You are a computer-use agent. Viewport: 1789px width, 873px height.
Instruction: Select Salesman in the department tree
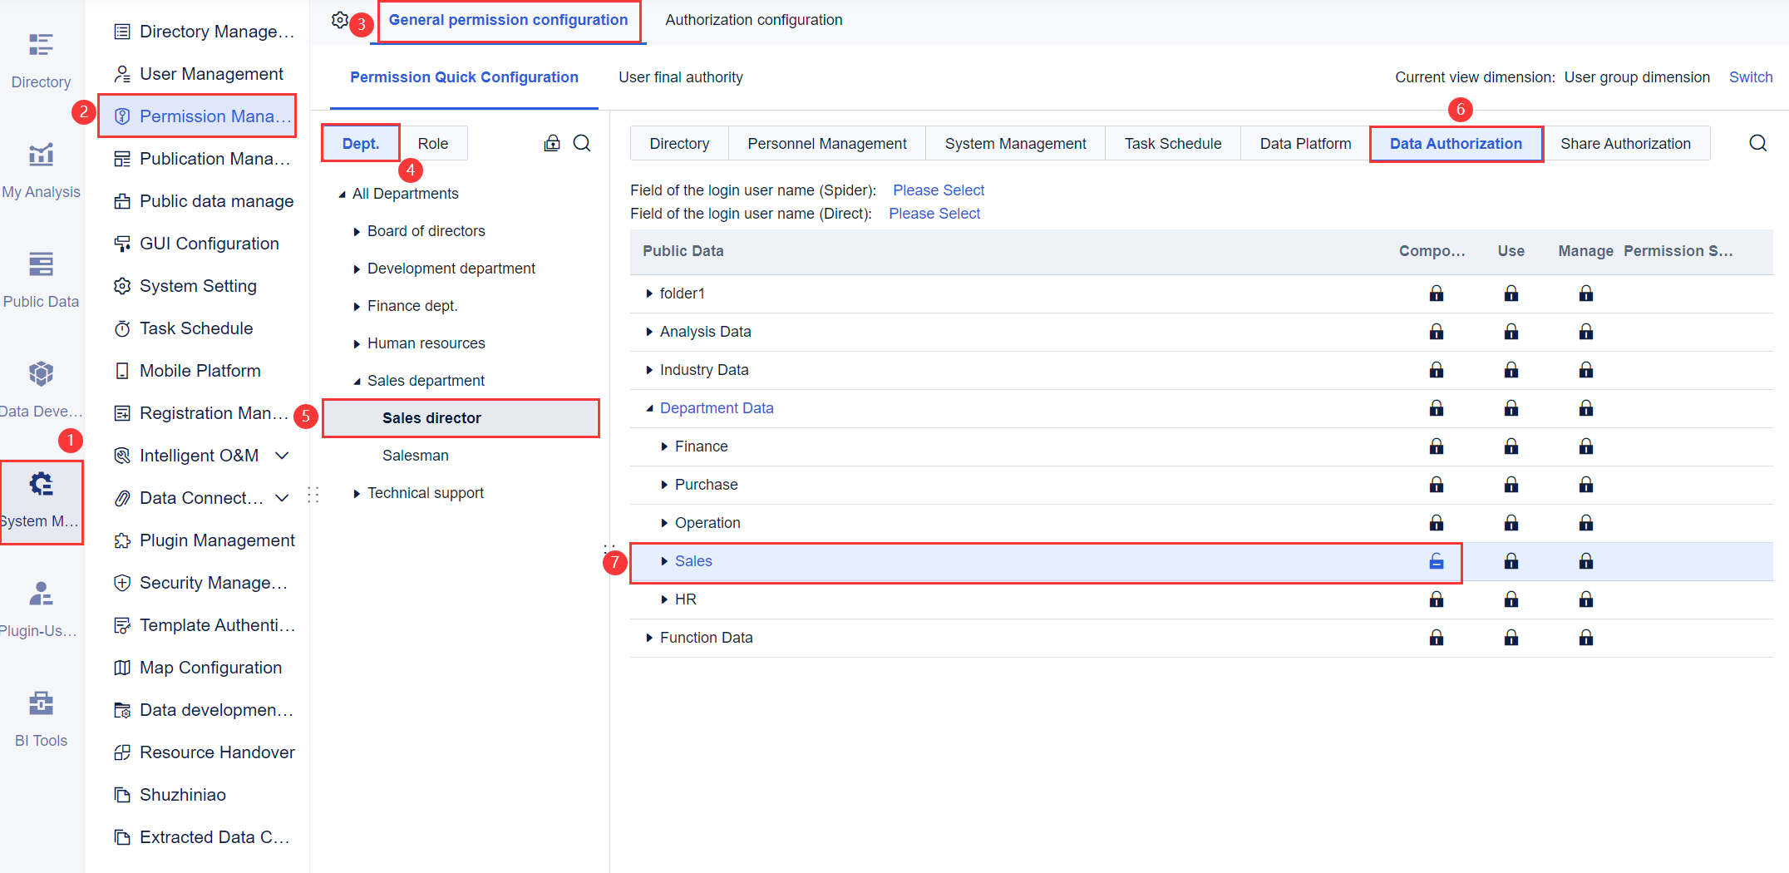(x=415, y=455)
